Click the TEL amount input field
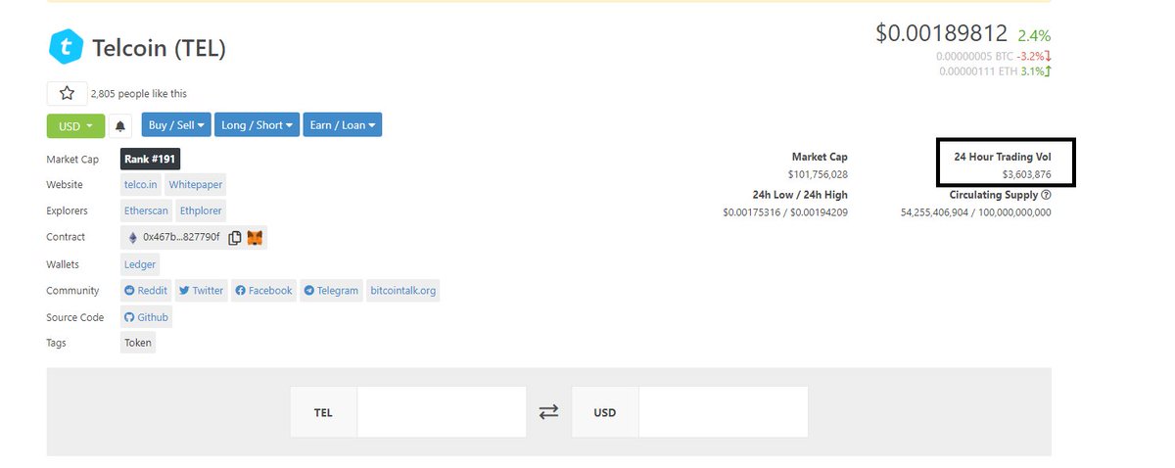The image size is (1175, 468). click(442, 412)
